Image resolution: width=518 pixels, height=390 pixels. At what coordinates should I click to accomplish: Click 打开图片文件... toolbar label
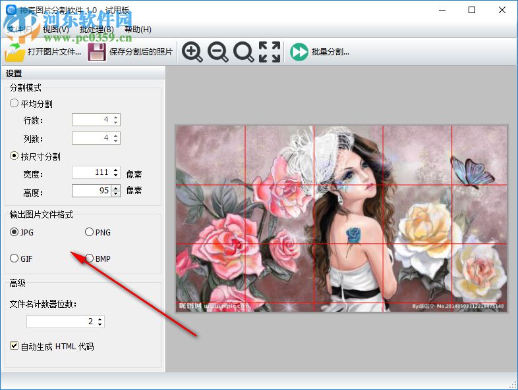point(55,52)
